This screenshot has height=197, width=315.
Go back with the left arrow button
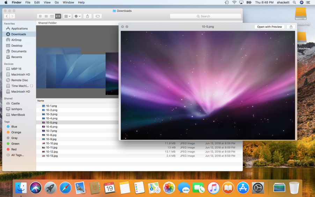point(7,16)
